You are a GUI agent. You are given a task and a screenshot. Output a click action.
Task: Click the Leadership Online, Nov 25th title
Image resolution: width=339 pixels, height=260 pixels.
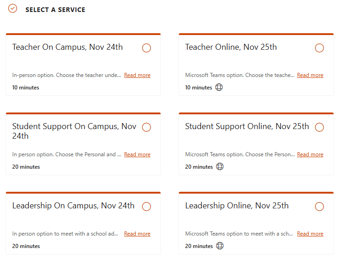tap(237, 206)
